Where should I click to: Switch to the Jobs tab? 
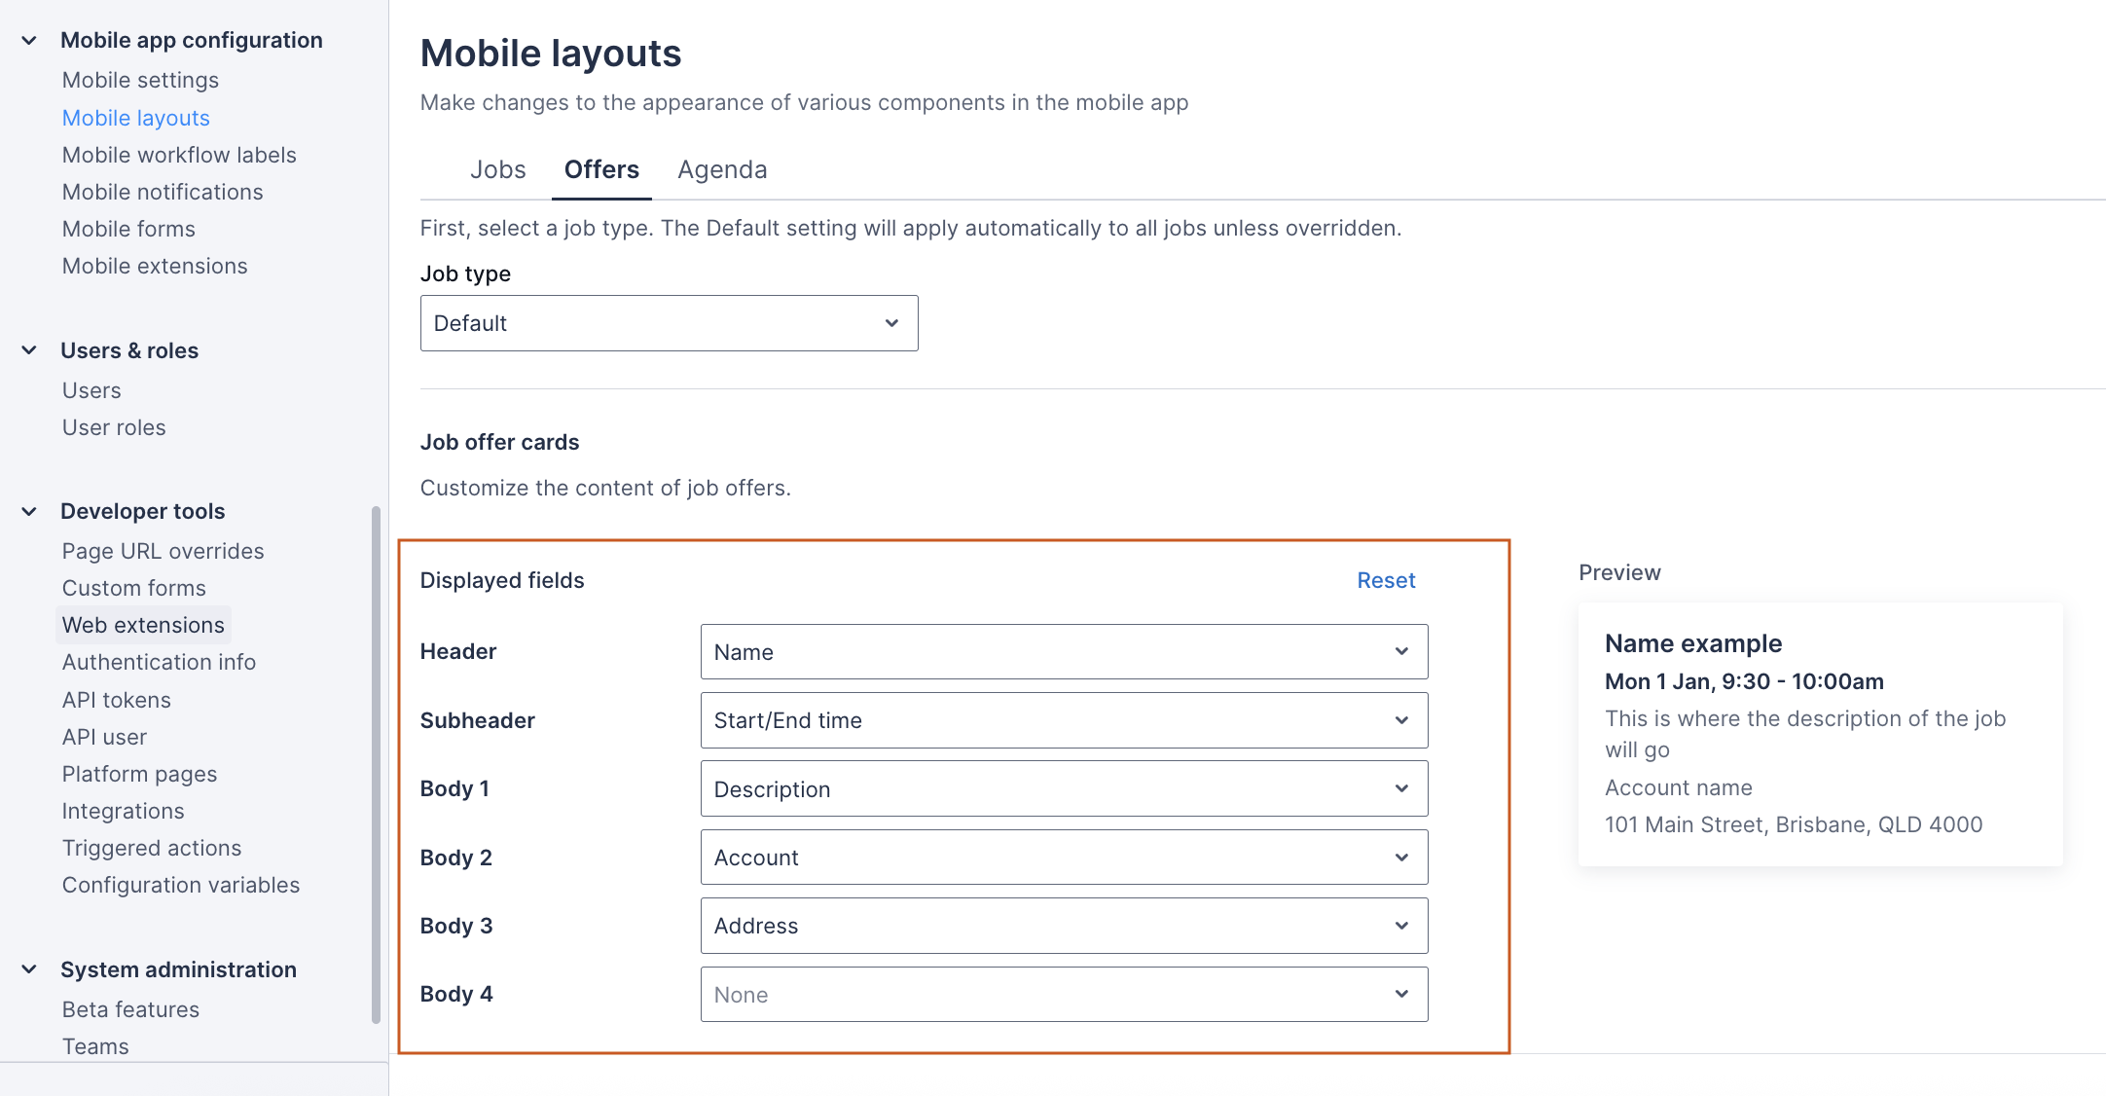pos(497,169)
